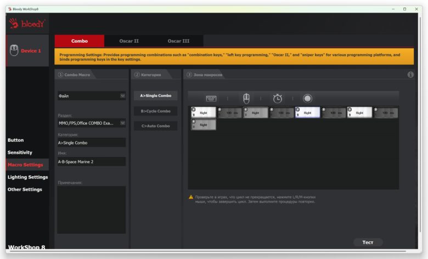Choose the C>Auto Combo category
This screenshot has width=428, height=259.
[156, 126]
